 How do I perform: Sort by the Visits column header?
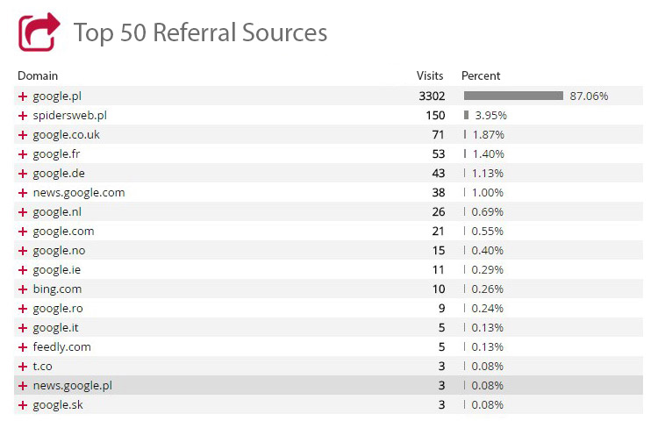430,76
